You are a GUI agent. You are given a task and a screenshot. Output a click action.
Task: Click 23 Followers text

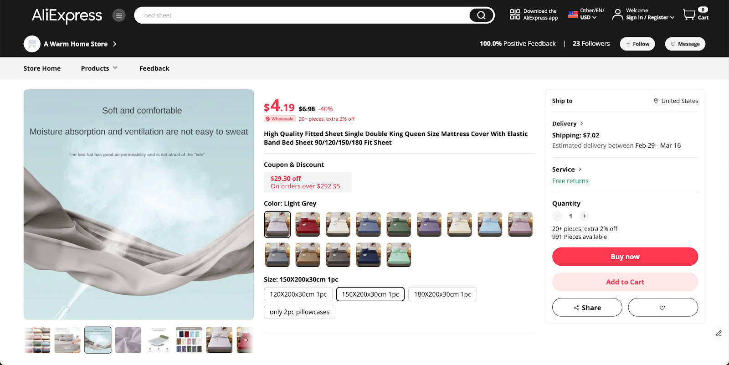click(x=591, y=44)
